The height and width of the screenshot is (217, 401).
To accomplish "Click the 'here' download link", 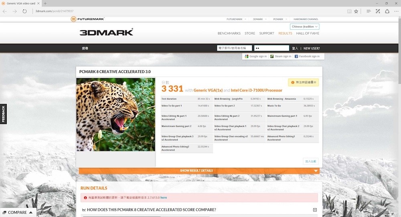I will pyautogui.click(x=164, y=198).
